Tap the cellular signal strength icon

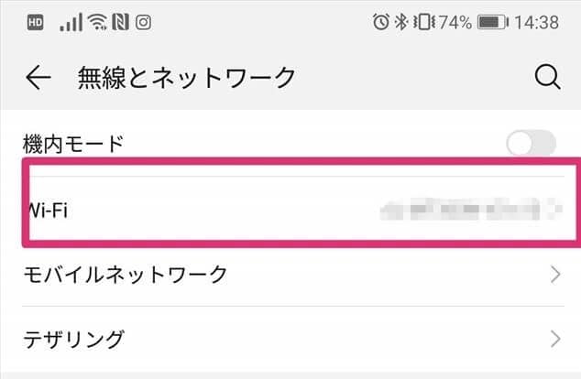[x=70, y=22]
